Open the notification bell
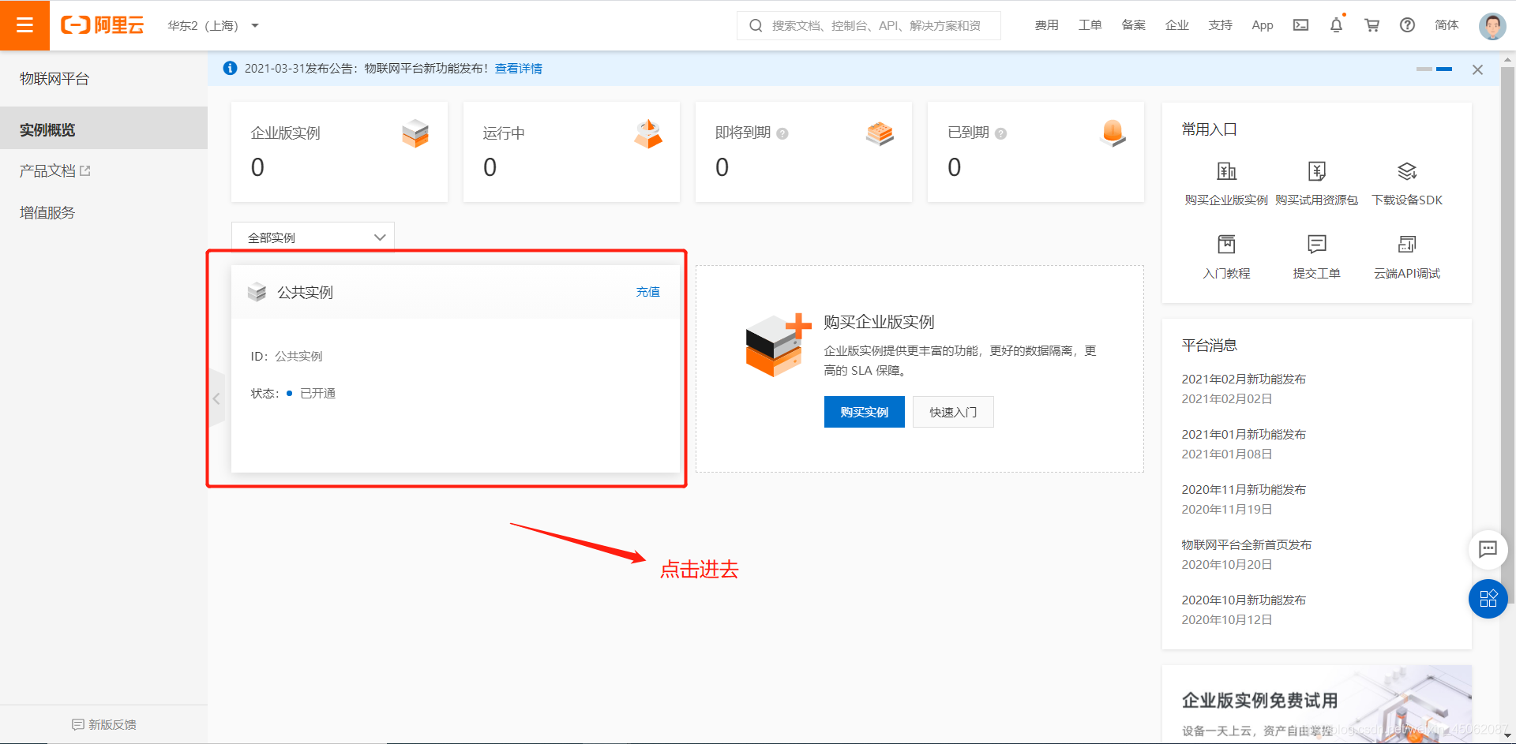This screenshot has height=744, width=1516. click(1336, 25)
